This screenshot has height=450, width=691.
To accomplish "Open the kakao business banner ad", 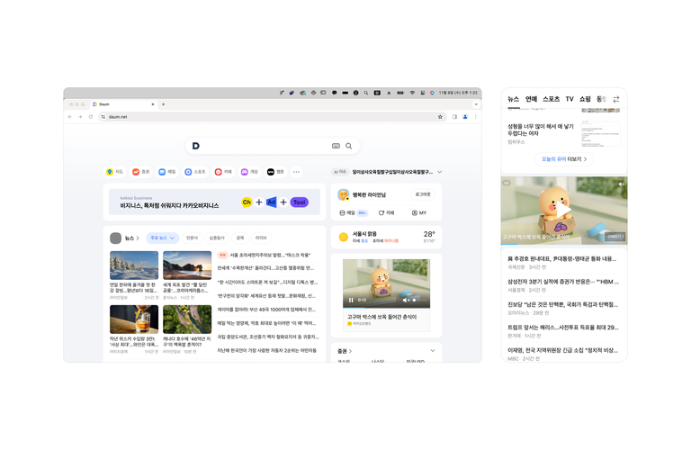I will click(x=214, y=202).
